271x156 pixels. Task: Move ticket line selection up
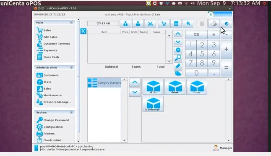pos(178,34)
